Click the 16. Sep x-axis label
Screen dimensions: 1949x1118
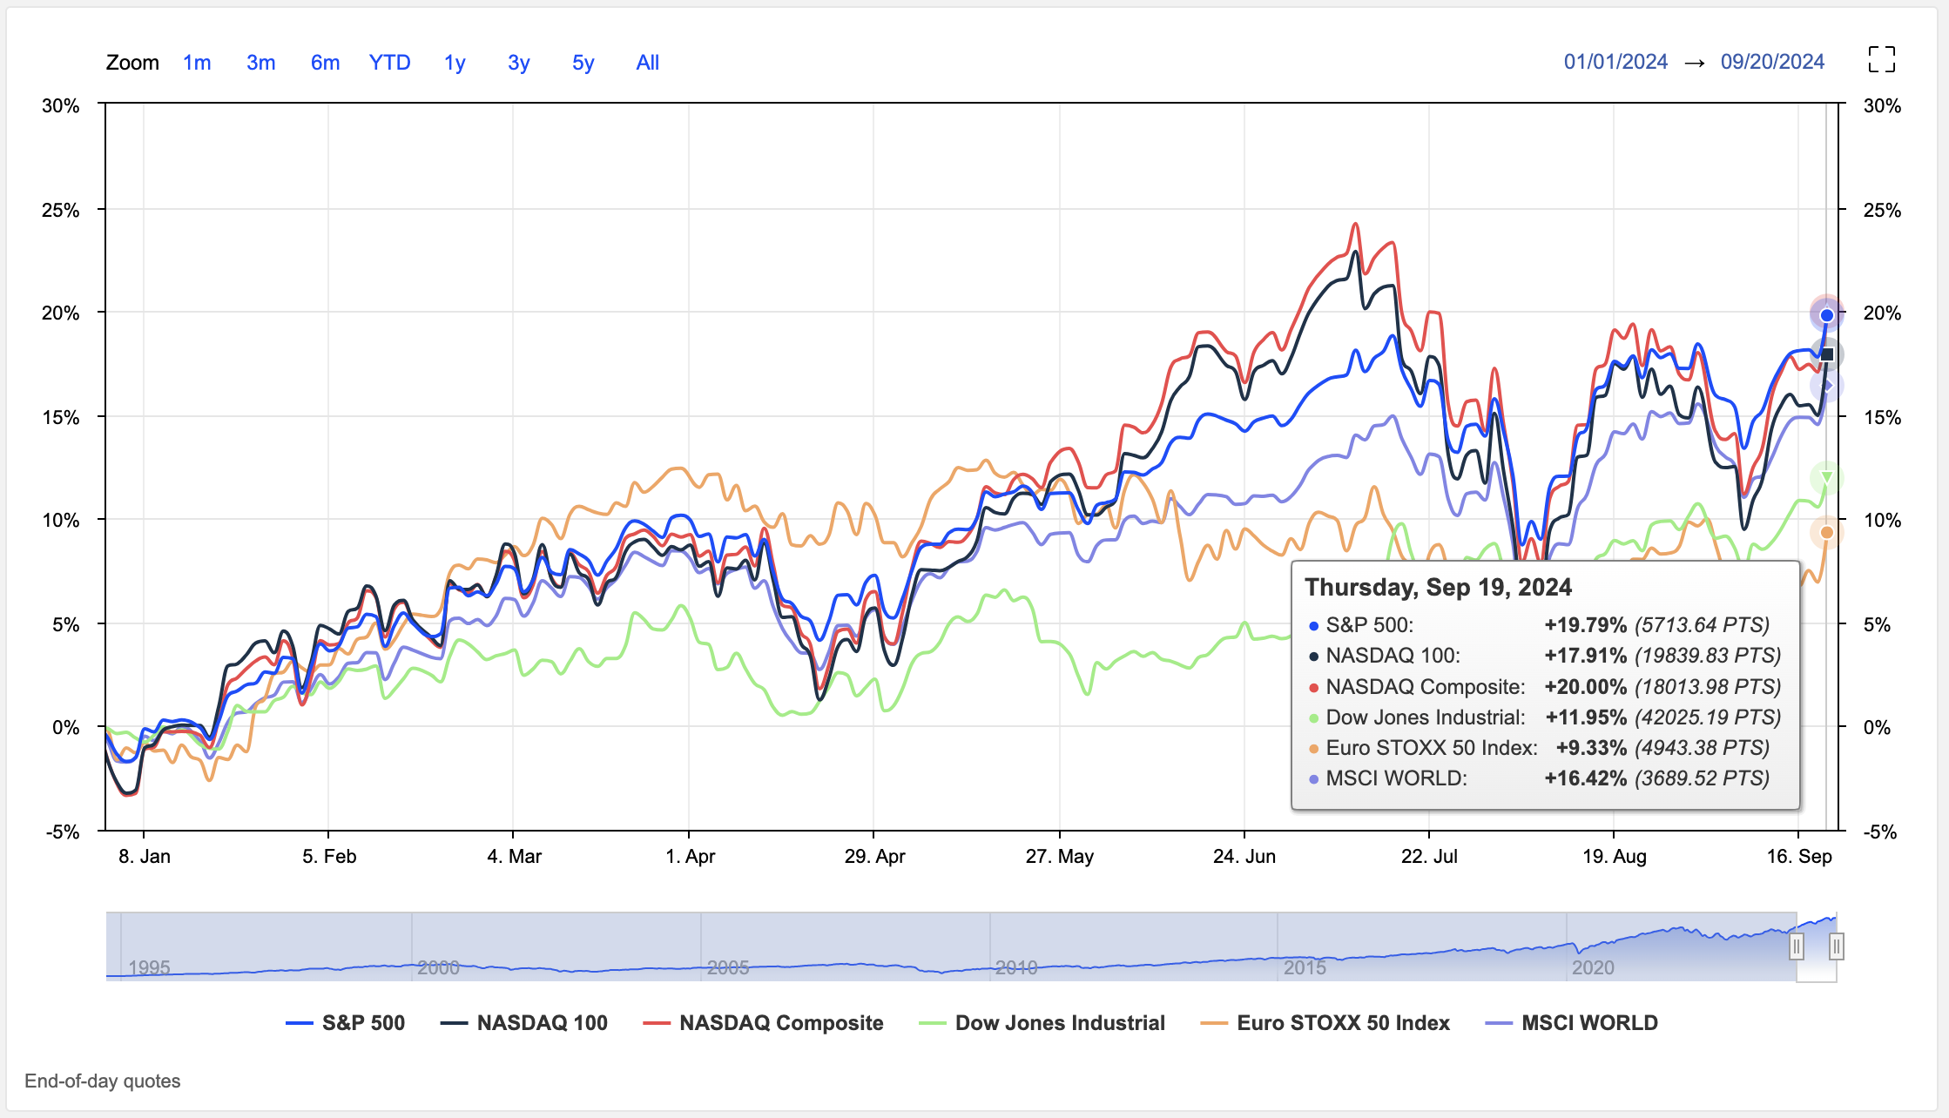point(1798,857)
